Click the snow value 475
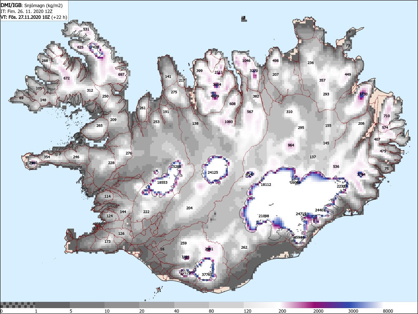This screenshot has width=418, height=314. [383, 151]
